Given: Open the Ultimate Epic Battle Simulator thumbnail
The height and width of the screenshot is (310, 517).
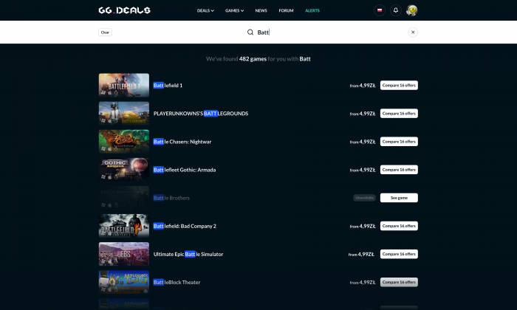Looking at the screenshot, I should coord(124,254).
